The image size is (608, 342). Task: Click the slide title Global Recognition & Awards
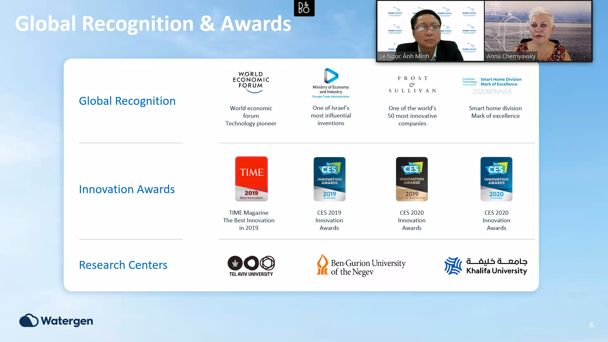pos(153,24)
